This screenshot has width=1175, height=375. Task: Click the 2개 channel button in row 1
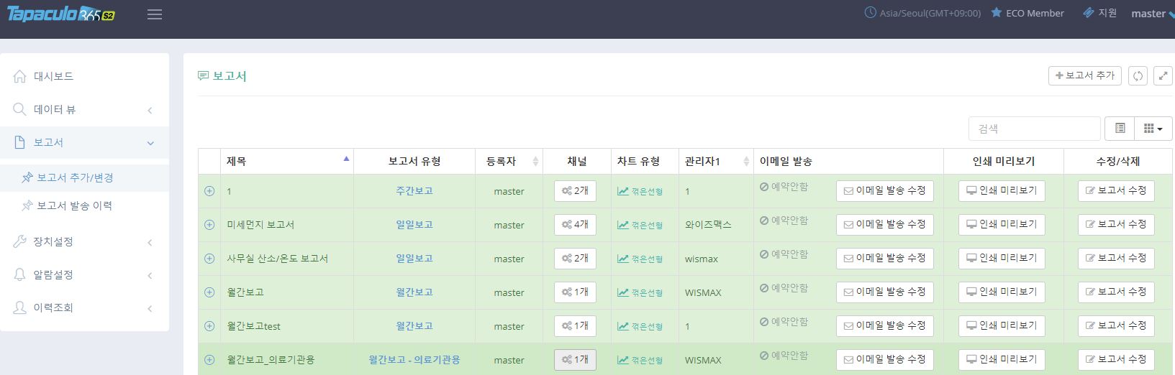tap(575, 191)
